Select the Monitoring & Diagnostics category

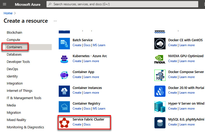(x=25, y=127)
